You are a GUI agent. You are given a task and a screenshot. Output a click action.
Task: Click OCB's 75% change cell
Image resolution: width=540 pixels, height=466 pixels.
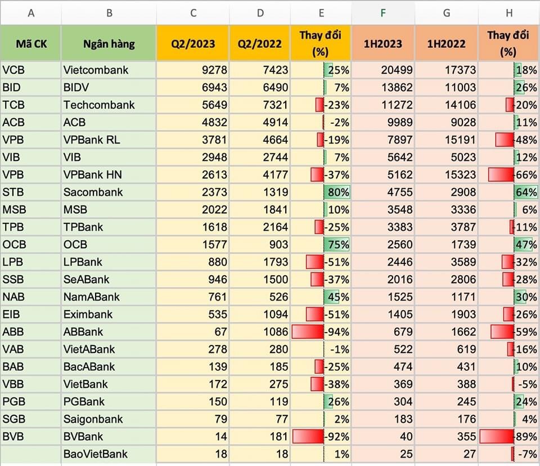point(321,244)
